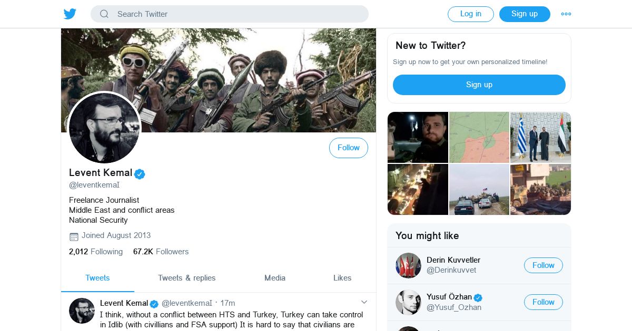This screenshot has width=632, height=331.
Task: Follow Levent Kemal's profile
Action: click(349, 148)
